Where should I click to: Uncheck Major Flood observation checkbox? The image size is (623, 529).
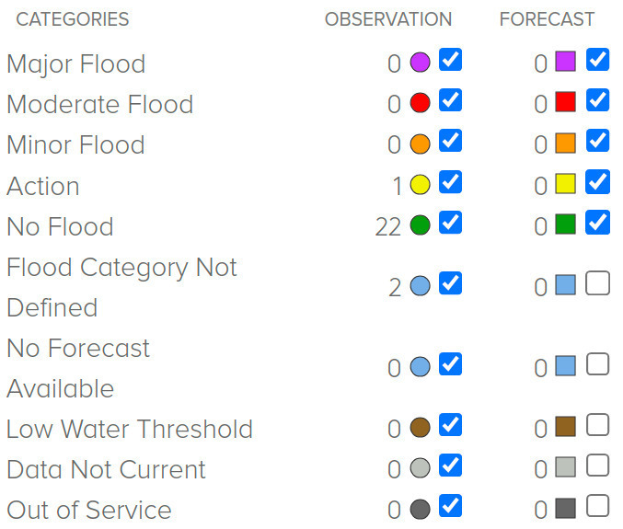pyautogui.click(x=450, y=60)
